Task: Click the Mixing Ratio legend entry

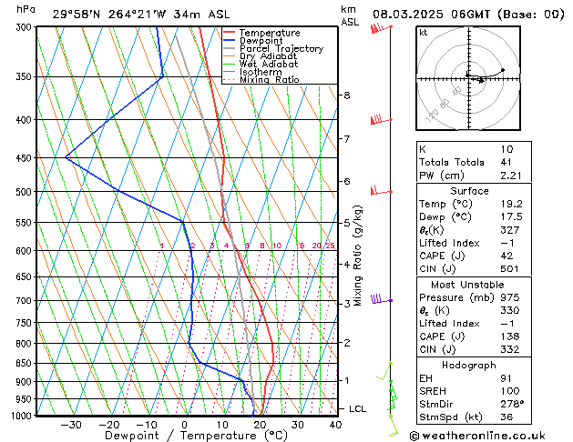Action: 261,80
